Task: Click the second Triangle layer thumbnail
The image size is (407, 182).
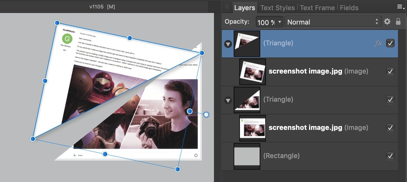Action: pos(247,100)
